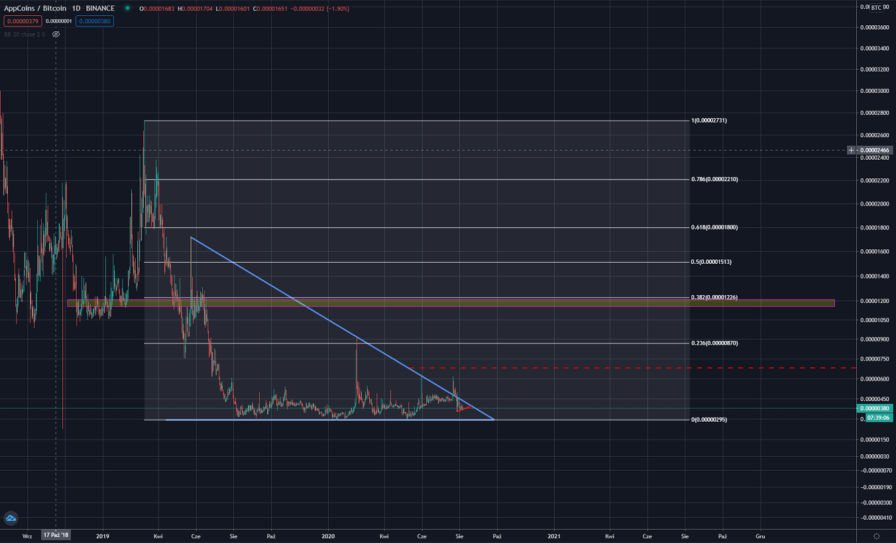Click the change value −0.00000032 (−1.90%)
Viewport: 896px width, 543px height.
[x=320, y=9]
